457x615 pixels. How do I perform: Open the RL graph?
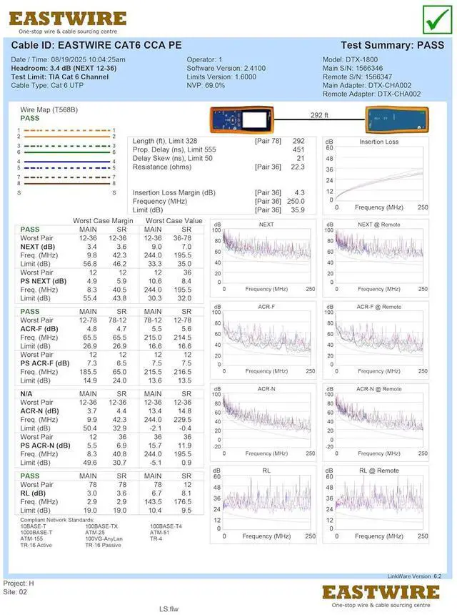267,504
